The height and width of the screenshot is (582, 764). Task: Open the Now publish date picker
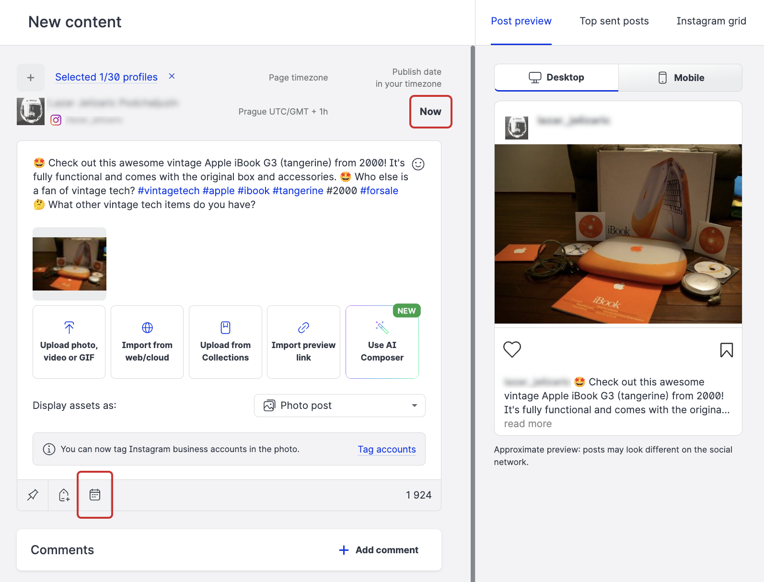coord(430,112)
